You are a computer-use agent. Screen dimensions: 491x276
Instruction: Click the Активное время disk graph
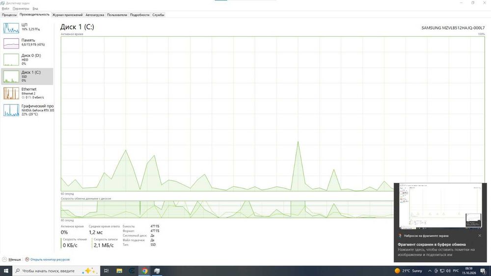pos(273,114)
